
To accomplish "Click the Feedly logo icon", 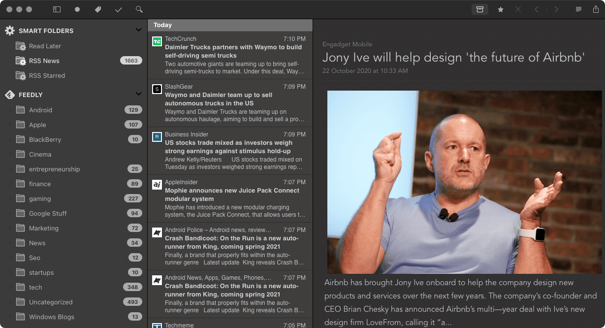I will (10, 95).
